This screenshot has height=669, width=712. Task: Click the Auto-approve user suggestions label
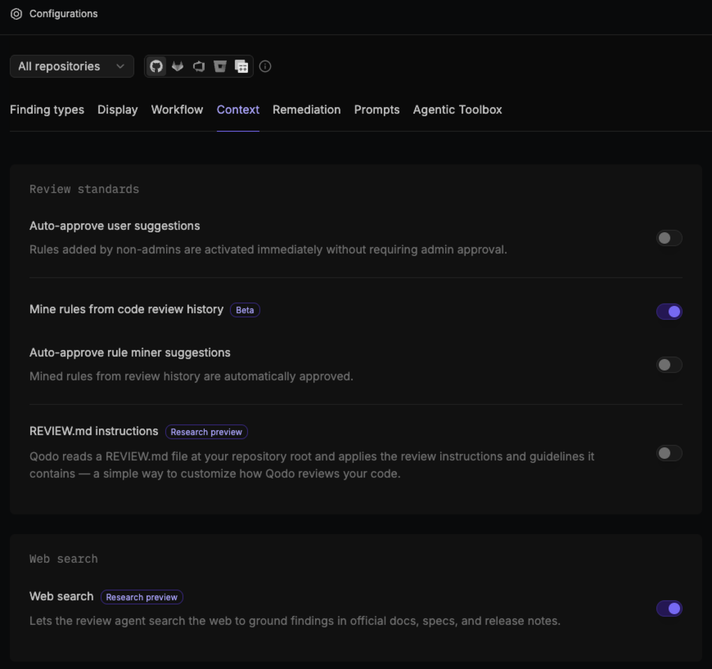point(115,226)
